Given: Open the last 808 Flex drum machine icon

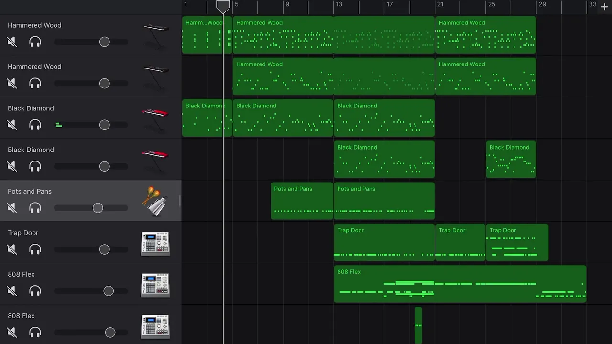Looking at the screenshot, I should tap(155, 326).
